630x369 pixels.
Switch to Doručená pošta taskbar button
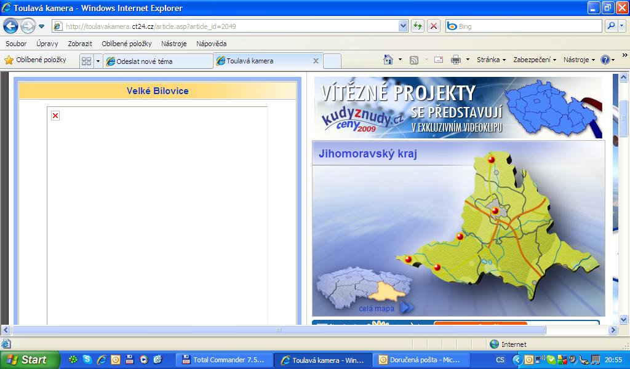tap(420, 360)
